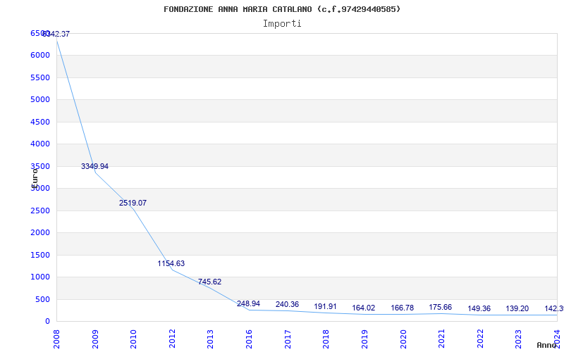Click the Importi subtitle
This screenshot has width=564, height=352.
click(x=282, y=24)
